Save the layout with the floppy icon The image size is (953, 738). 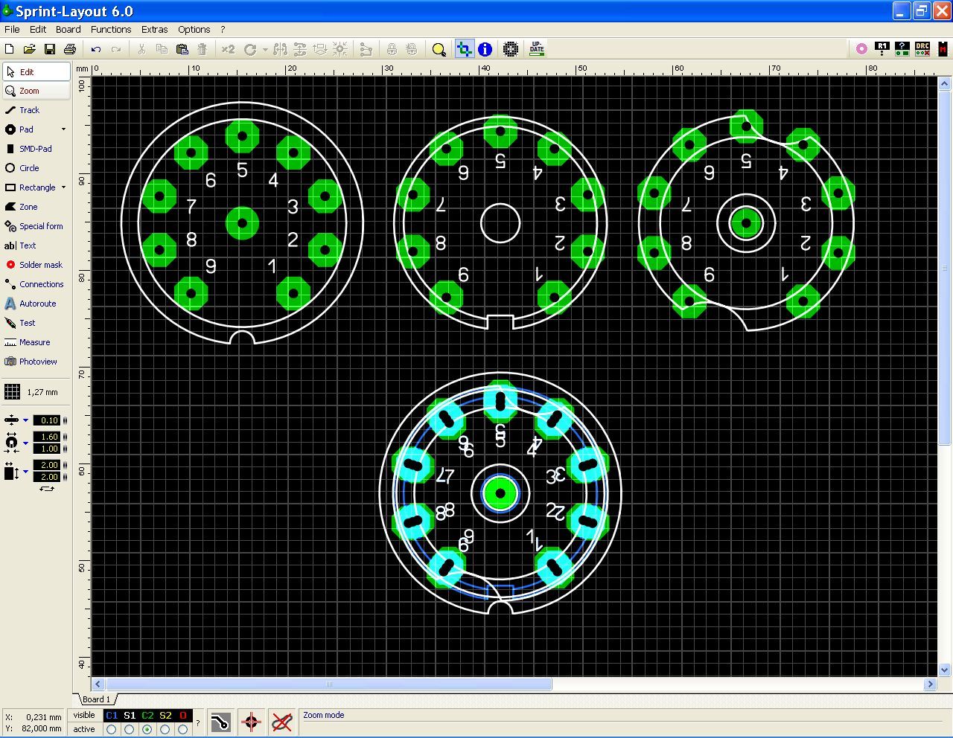click(x=50, y=49)
